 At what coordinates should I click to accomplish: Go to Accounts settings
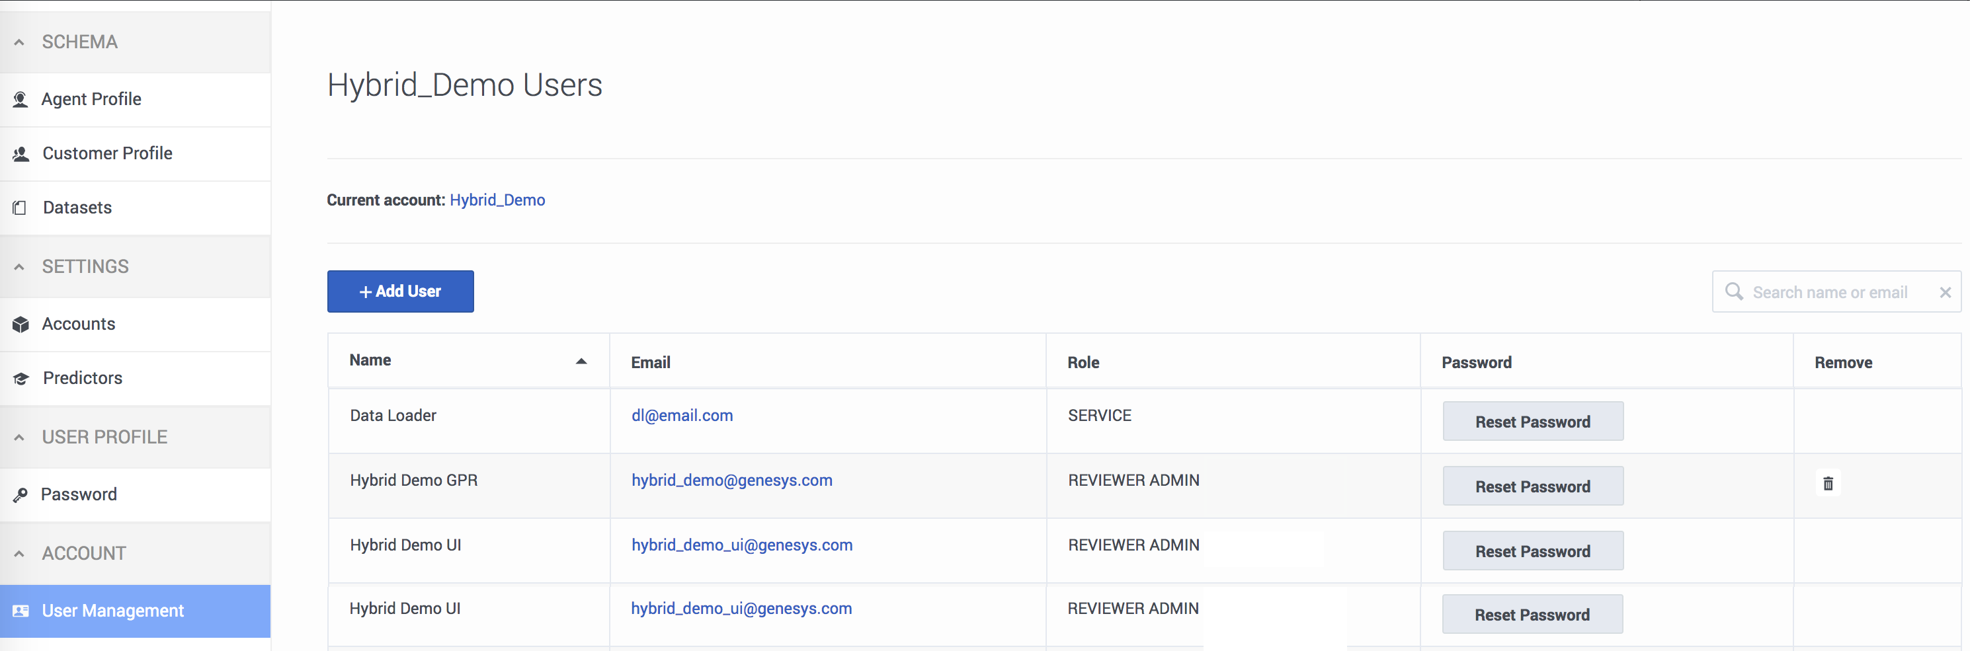pos(136,324)
